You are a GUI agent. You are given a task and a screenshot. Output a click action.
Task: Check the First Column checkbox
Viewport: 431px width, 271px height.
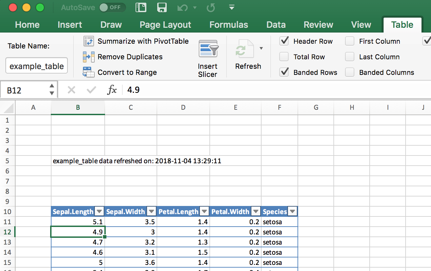pyautogui.click(x=349, y=41)
